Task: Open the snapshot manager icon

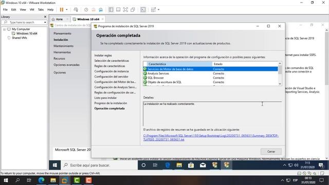Action: pos(101,10)
